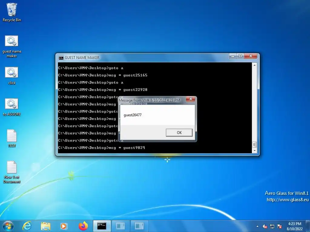310x232 pixels.
Task: Open the network tray icon
Action: pos(272,226)
